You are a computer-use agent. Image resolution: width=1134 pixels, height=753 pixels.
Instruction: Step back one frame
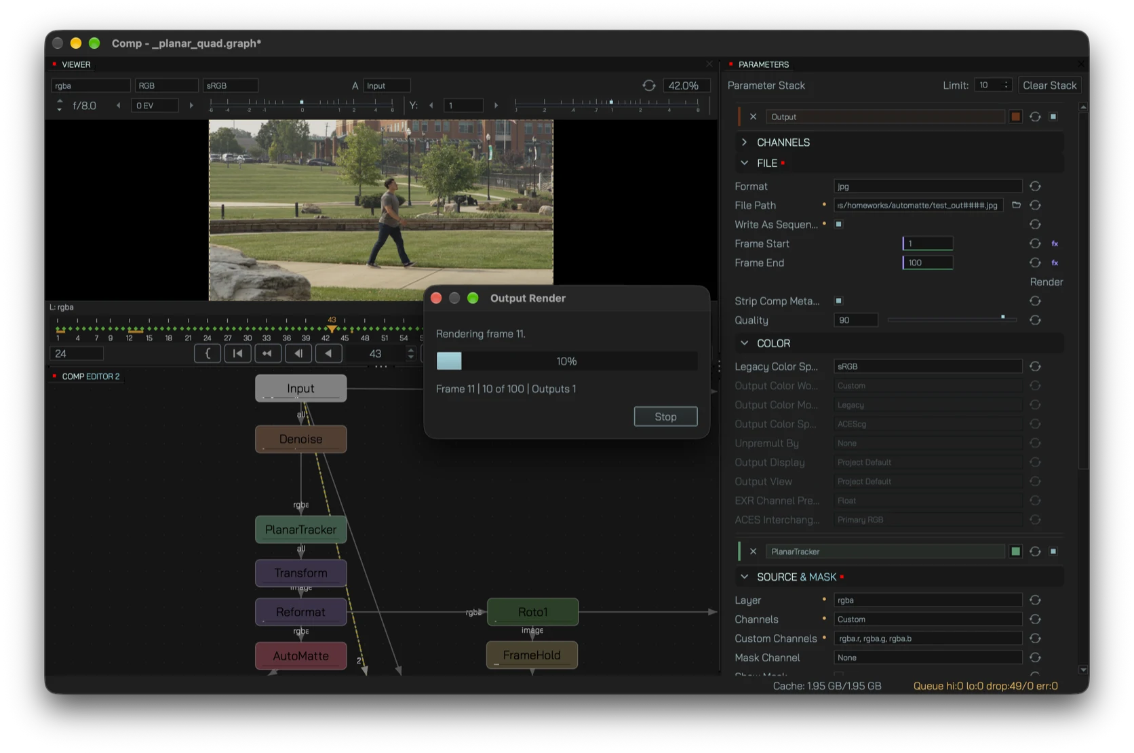click(x=298, y=353)
